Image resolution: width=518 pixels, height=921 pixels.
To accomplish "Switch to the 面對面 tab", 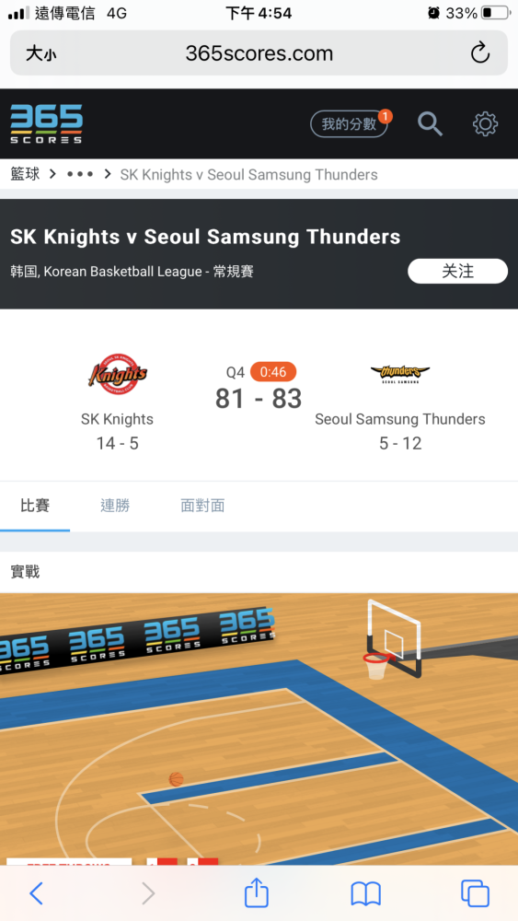I will 202,505.
